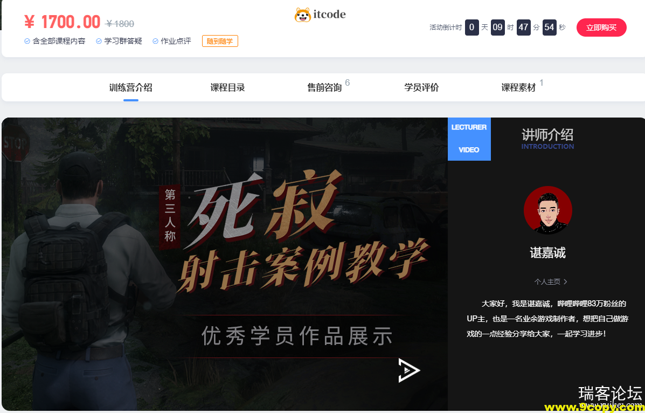Click the blue LECTURER VIDEO badge
The image size is (645, 413).
pyautogui.click(x=469, y=139)
